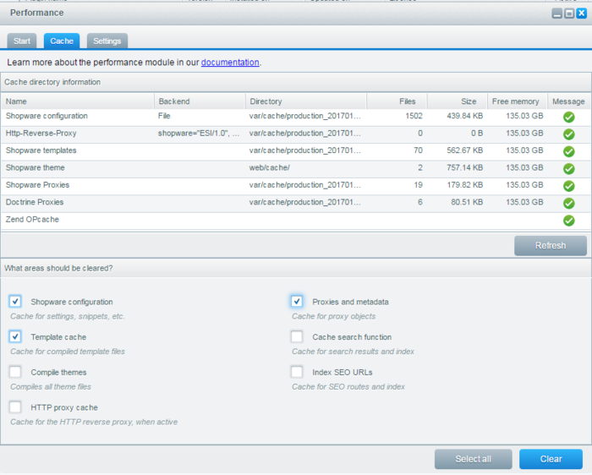Enable the HTTP proxy cache checkbox
Viewport: 592px width, 475px height.
[15, 407]
